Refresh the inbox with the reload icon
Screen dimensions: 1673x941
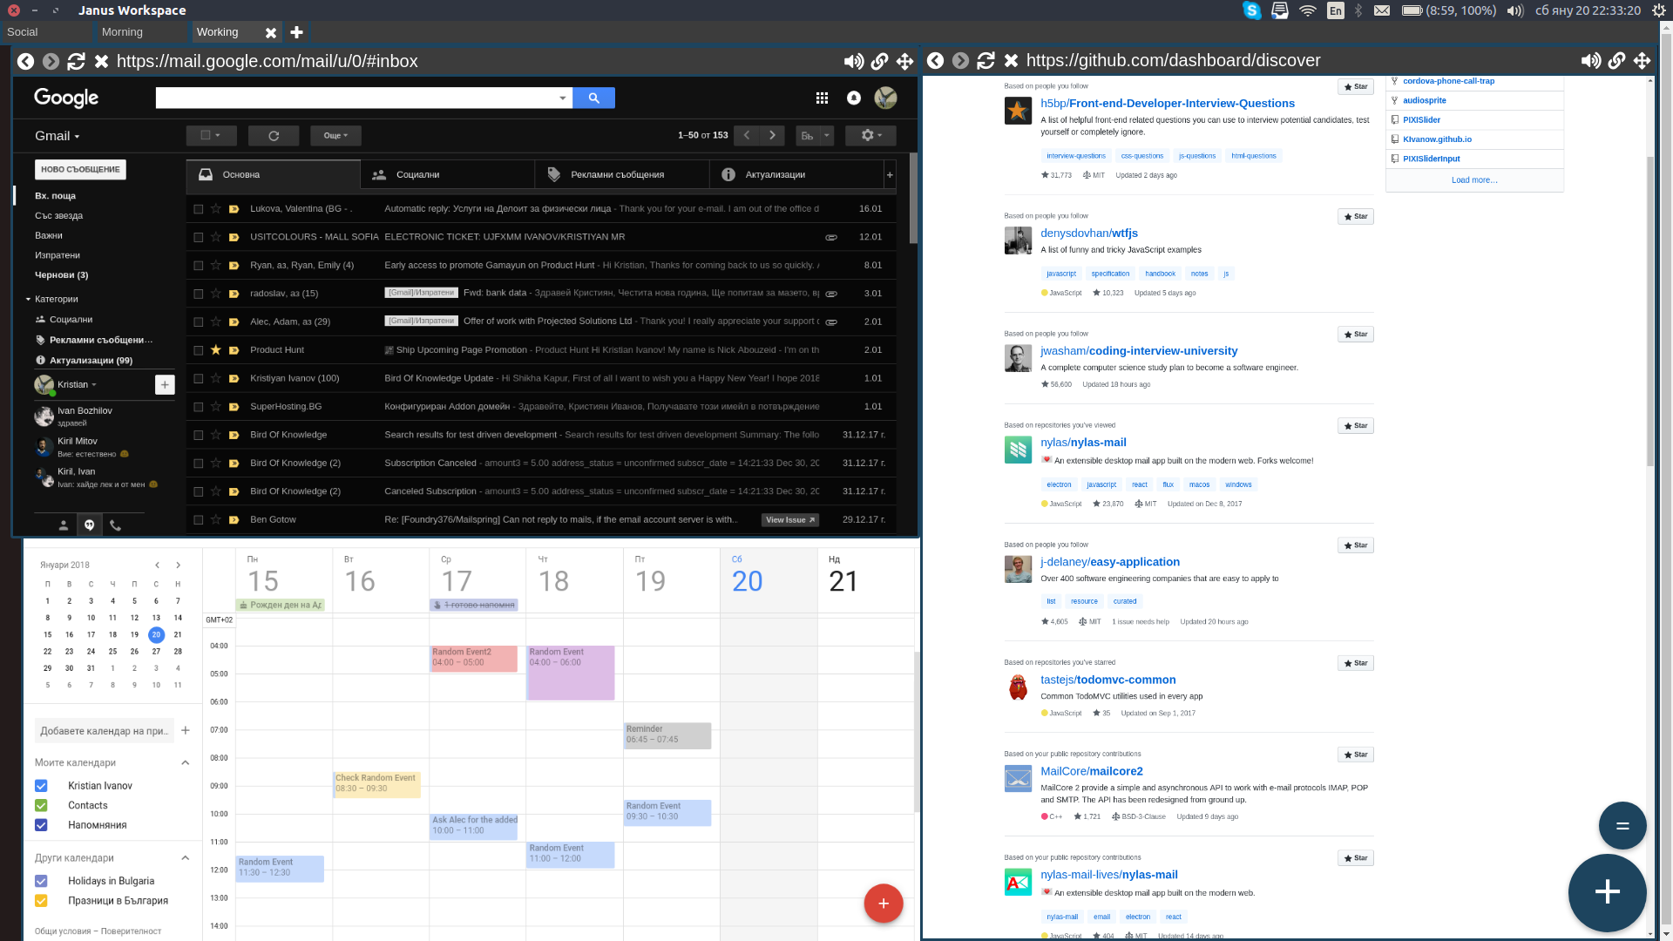coord(274,135)
